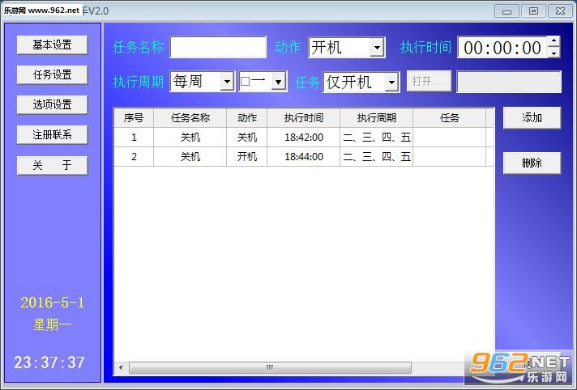Image resolution: width=577 pixels, height=390 pixels.
Task: Open the 基本设置 section
Action: pyautogui.click(x=52, y=45)
